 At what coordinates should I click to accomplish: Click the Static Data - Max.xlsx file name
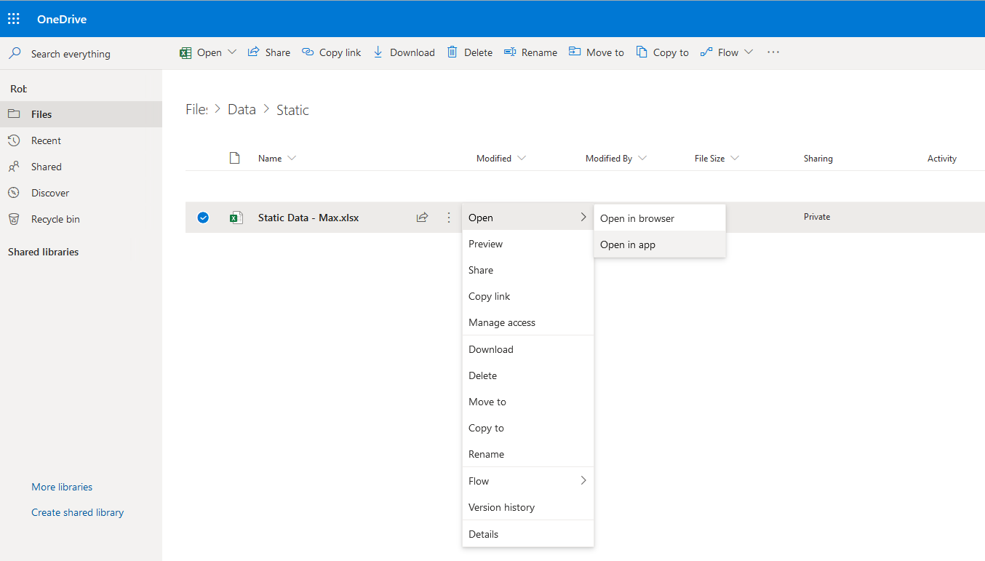click(308, 218)
